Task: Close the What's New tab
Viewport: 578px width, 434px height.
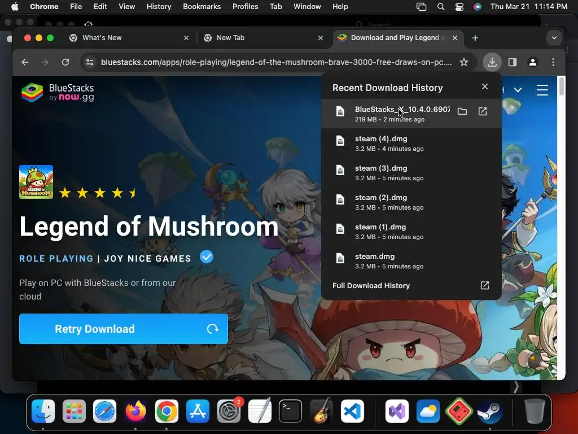Action: coord(186,38)
